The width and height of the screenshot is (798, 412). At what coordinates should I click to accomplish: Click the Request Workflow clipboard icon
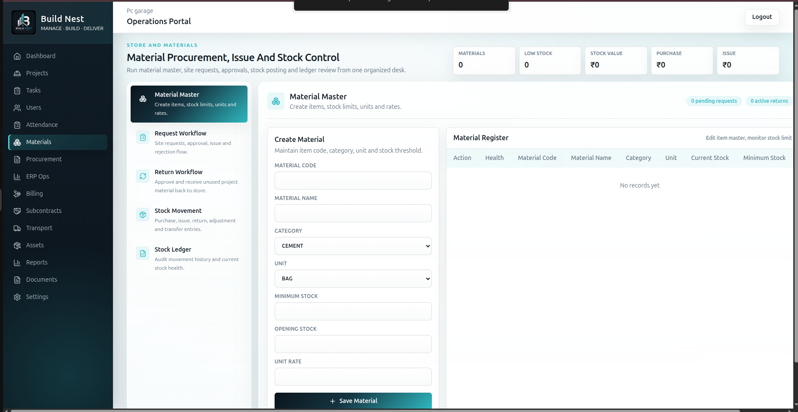pos(143,137)
